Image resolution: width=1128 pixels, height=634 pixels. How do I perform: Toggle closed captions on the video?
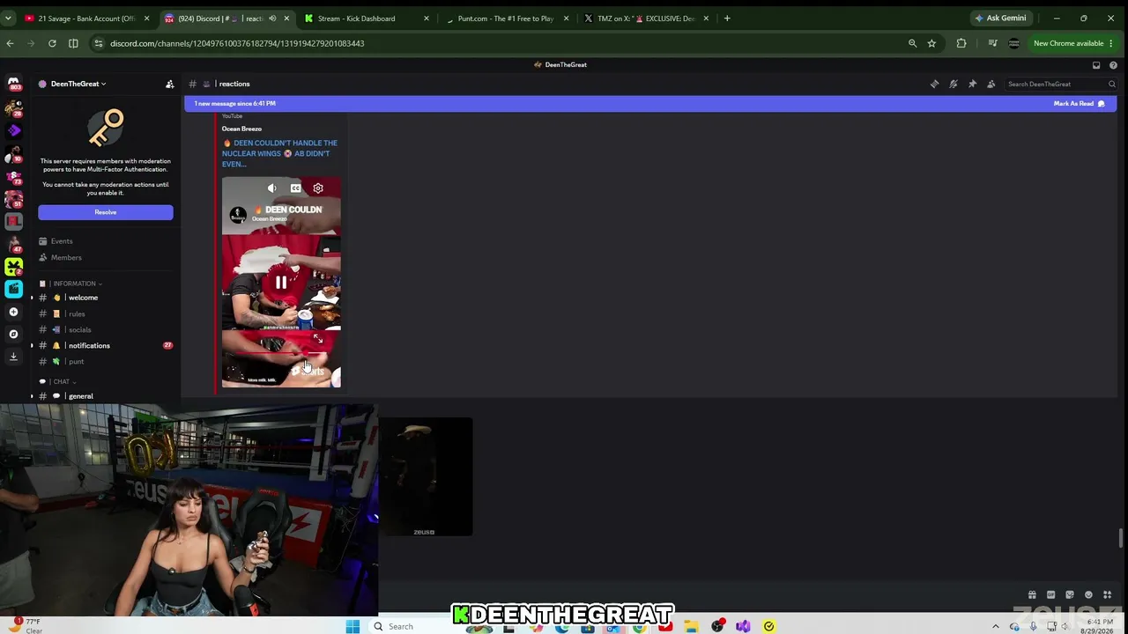(x=295, y=188)
